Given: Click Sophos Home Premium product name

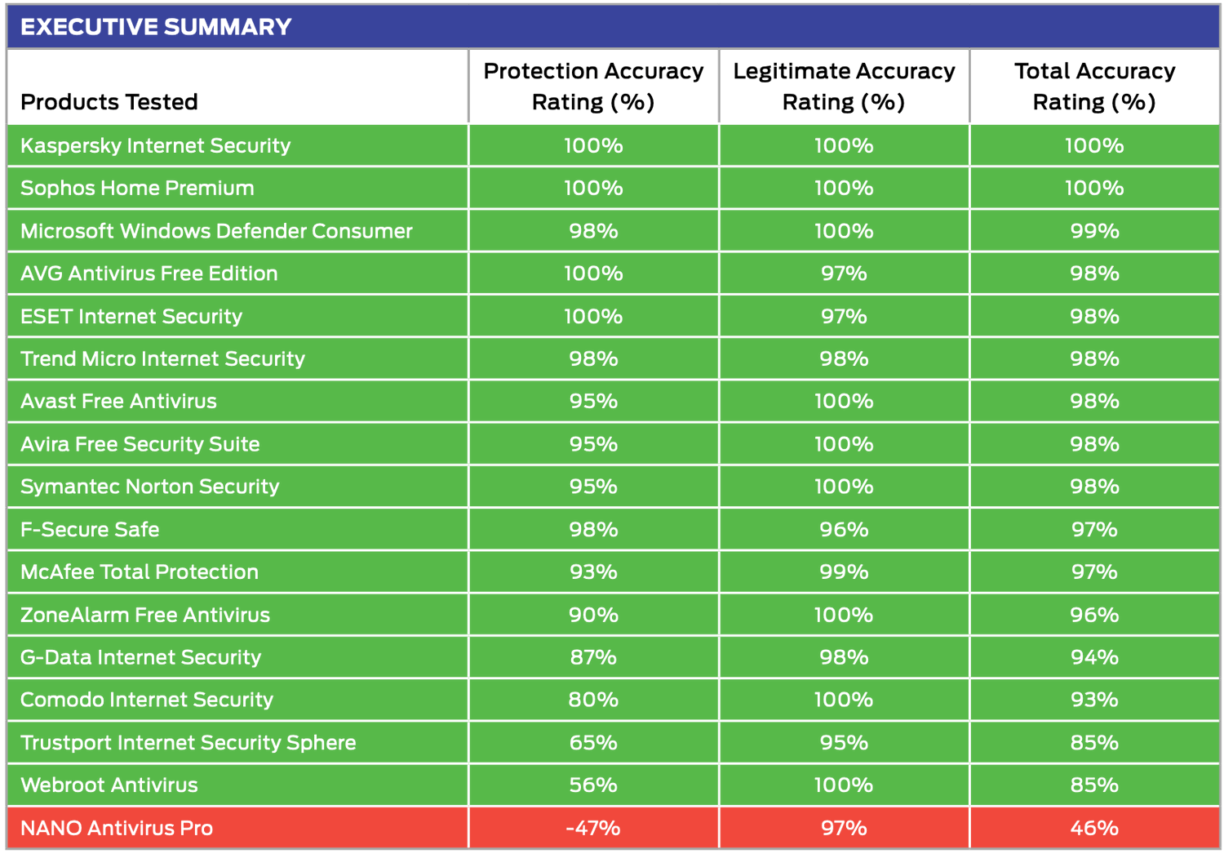Looking at the screenshot, I should [x=137, y=189].
